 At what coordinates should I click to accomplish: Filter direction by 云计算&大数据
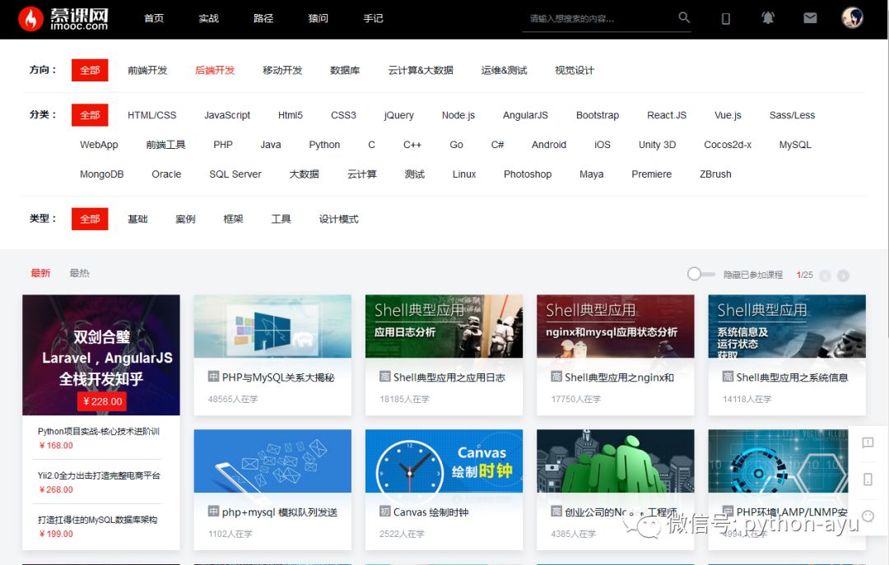coord(421,70)
